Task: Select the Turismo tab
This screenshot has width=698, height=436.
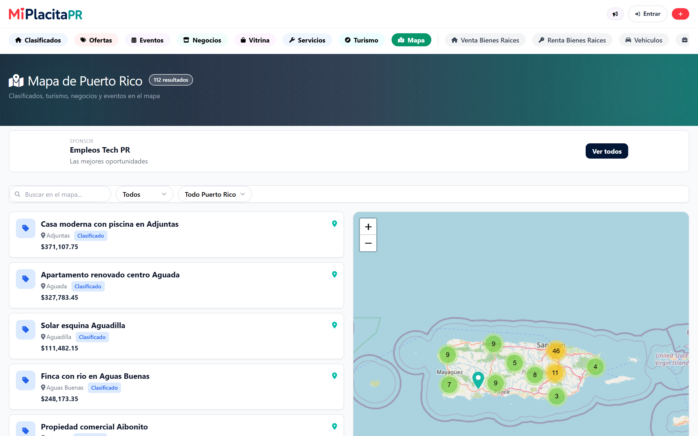Action: coord(362,40)
